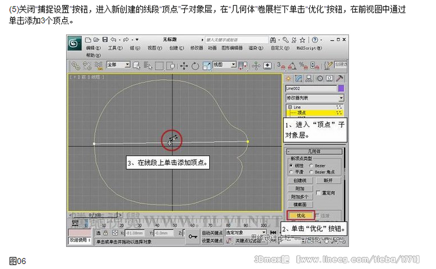This screenshot has height=269, width=436.
Task: Click the Unlink Selection broken chain icon
Action: pos(87,66)
